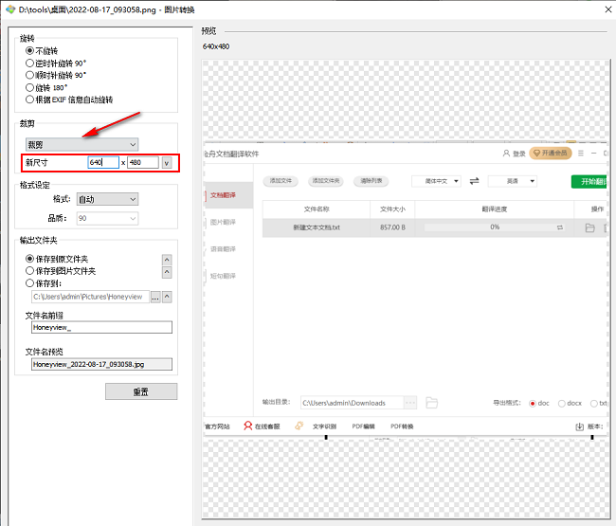
Task: Click the height field containing 480
Action: pos(143,163)
